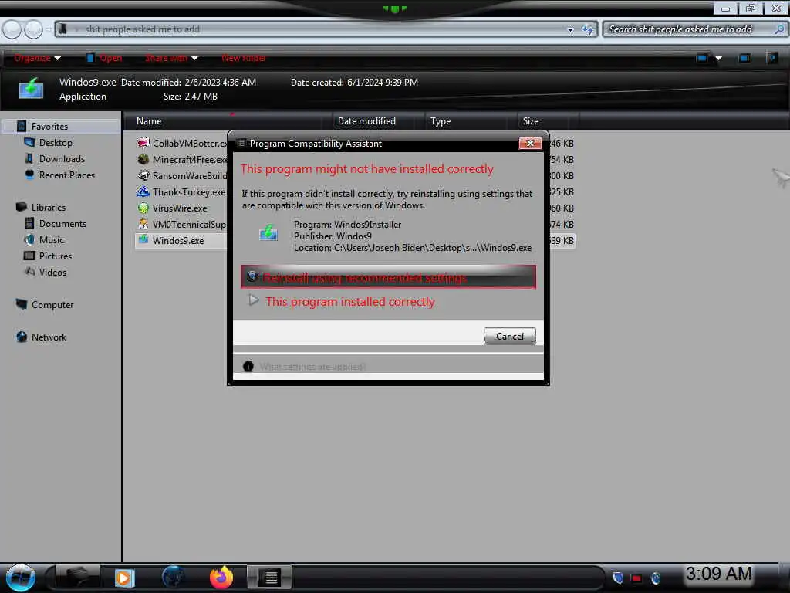Click the refresh icon beside address bar

587,30
